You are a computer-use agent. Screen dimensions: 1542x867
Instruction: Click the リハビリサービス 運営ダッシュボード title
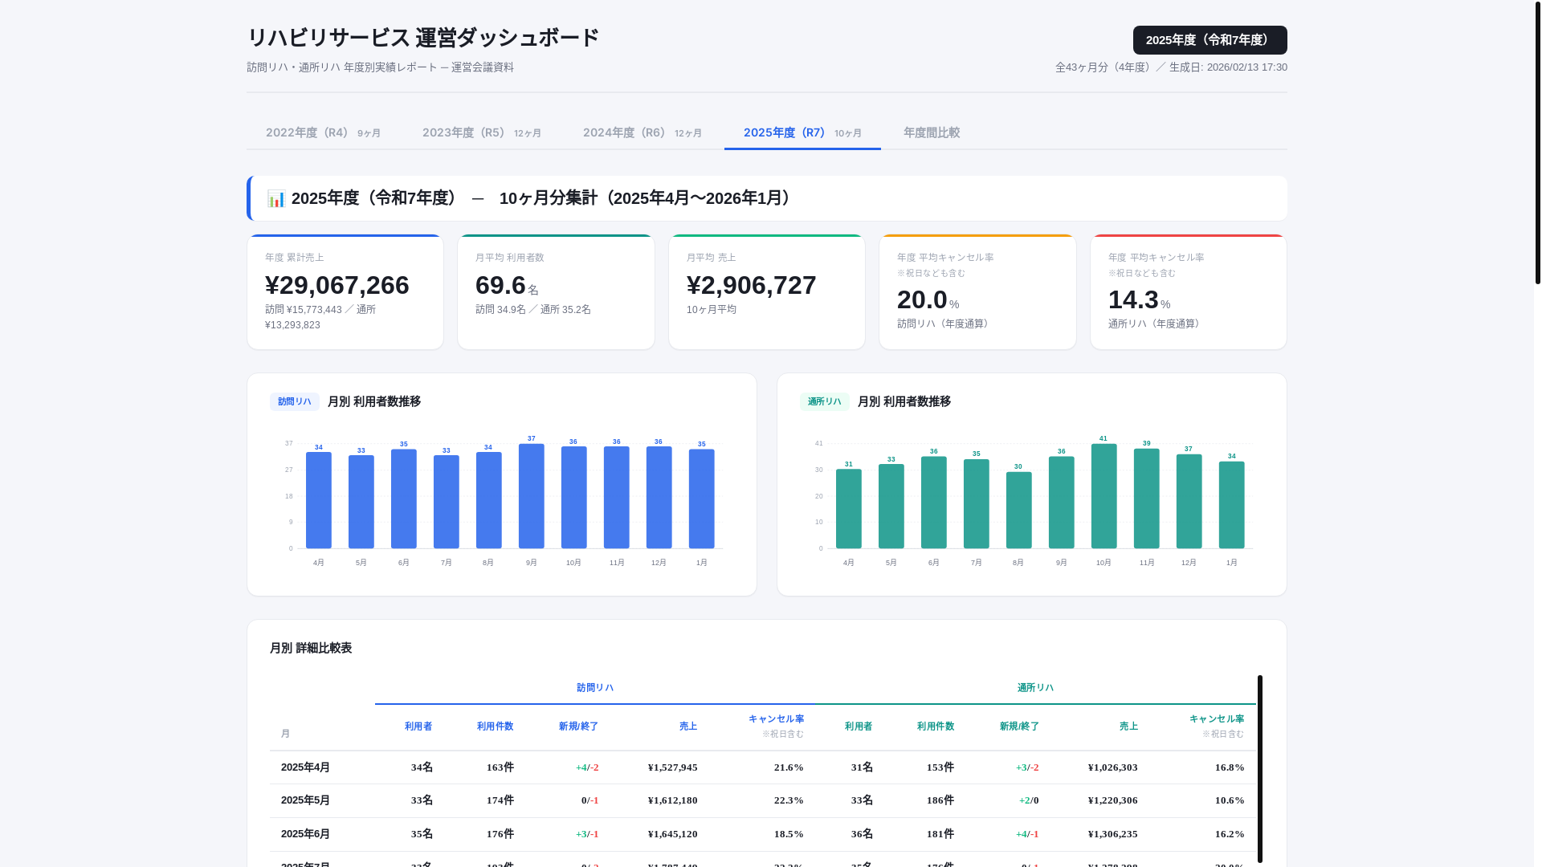423,38
